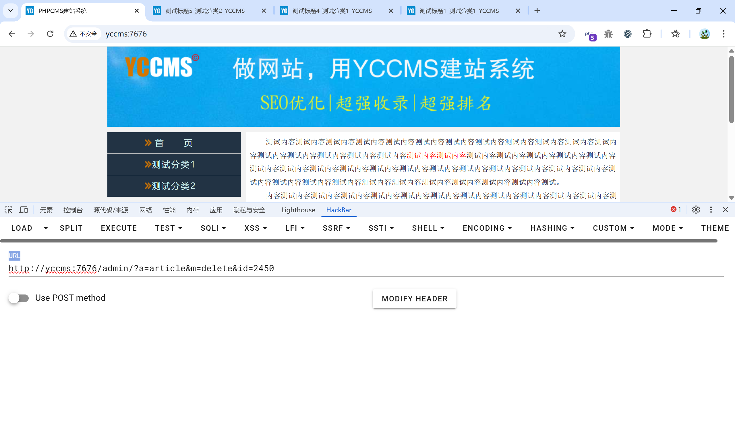This screenshot has width=735, height=439.
Task: Click the MODIFY HEADER button
Action: pos(414,299)
